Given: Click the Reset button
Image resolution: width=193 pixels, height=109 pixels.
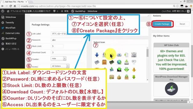Looking at the screenshot, I should tap(182, 24).
